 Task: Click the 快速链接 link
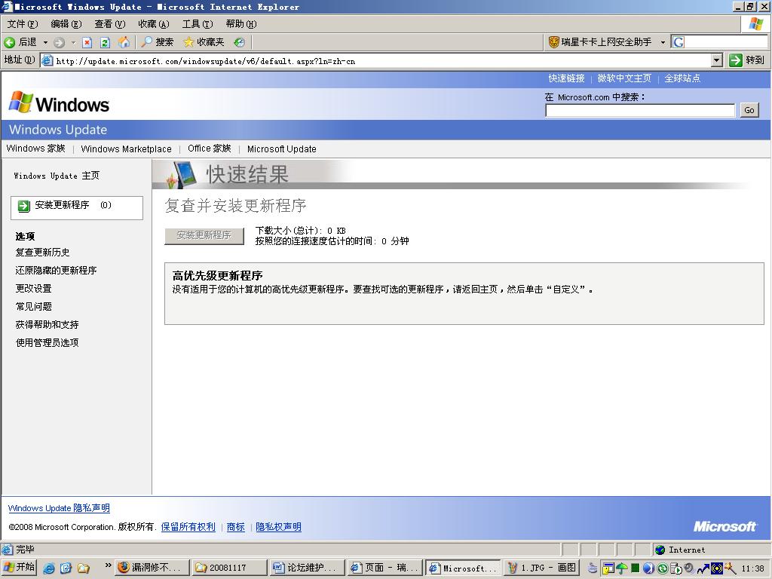567,78
